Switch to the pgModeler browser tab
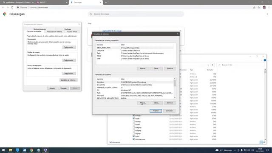Image resolution: width=272 pixels, height=153 pixels. coord(17,3)
